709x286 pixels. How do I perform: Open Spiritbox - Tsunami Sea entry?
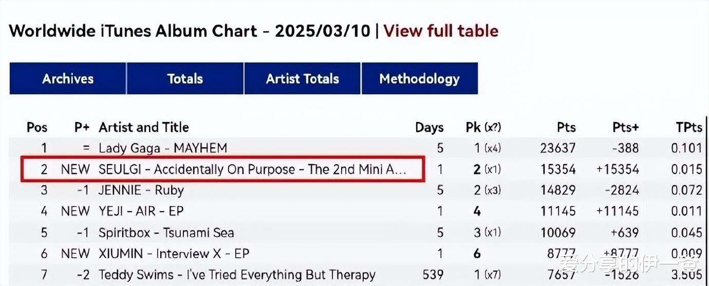[x=166, y=232]
